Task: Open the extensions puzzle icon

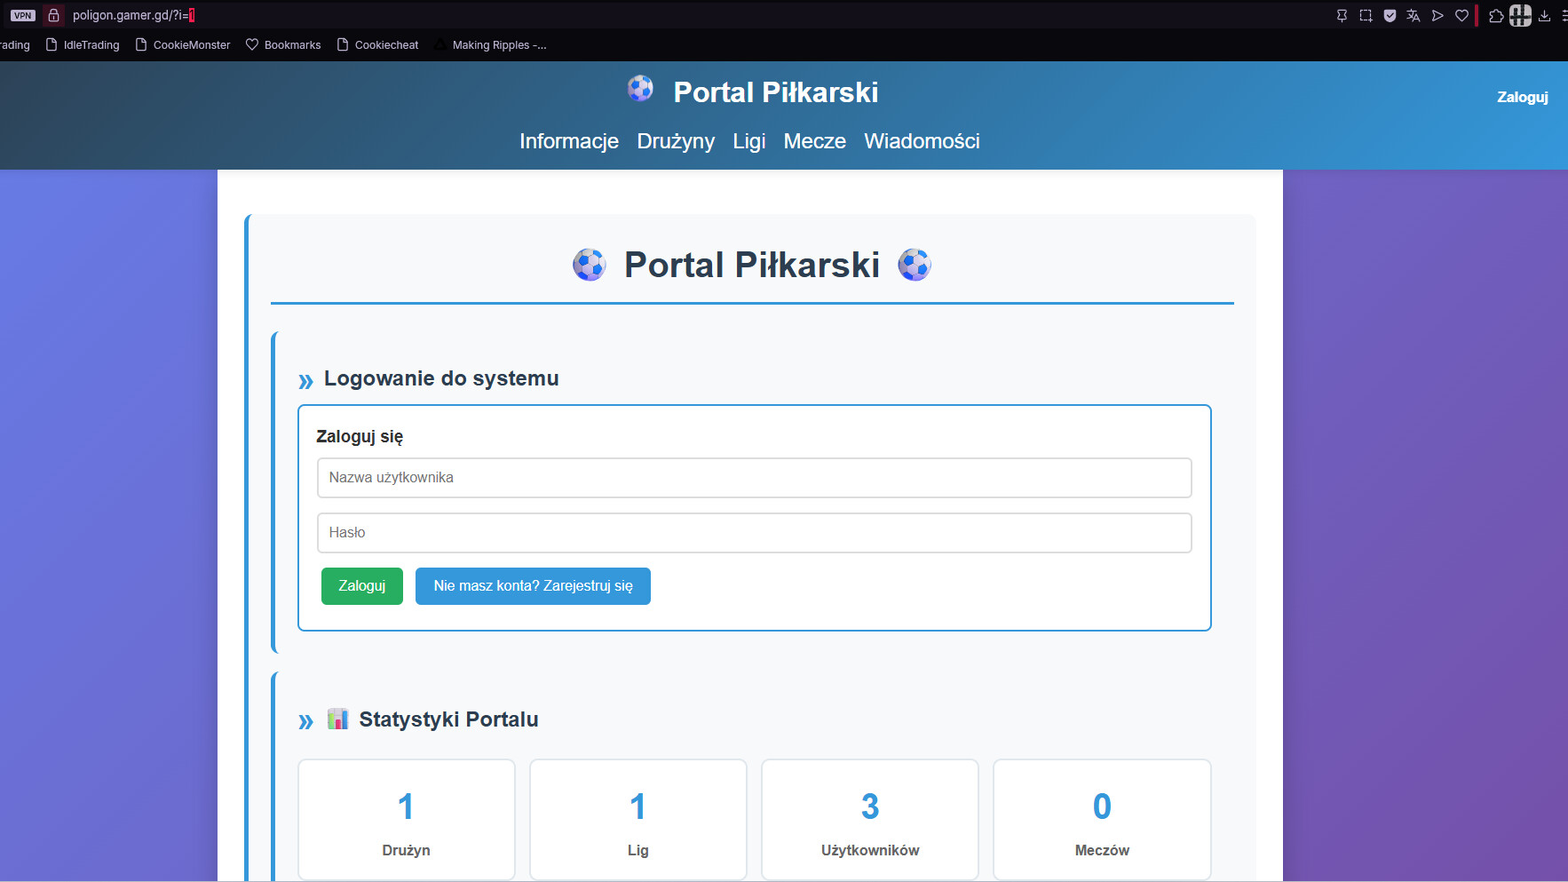Action: tap(1496, 15)
